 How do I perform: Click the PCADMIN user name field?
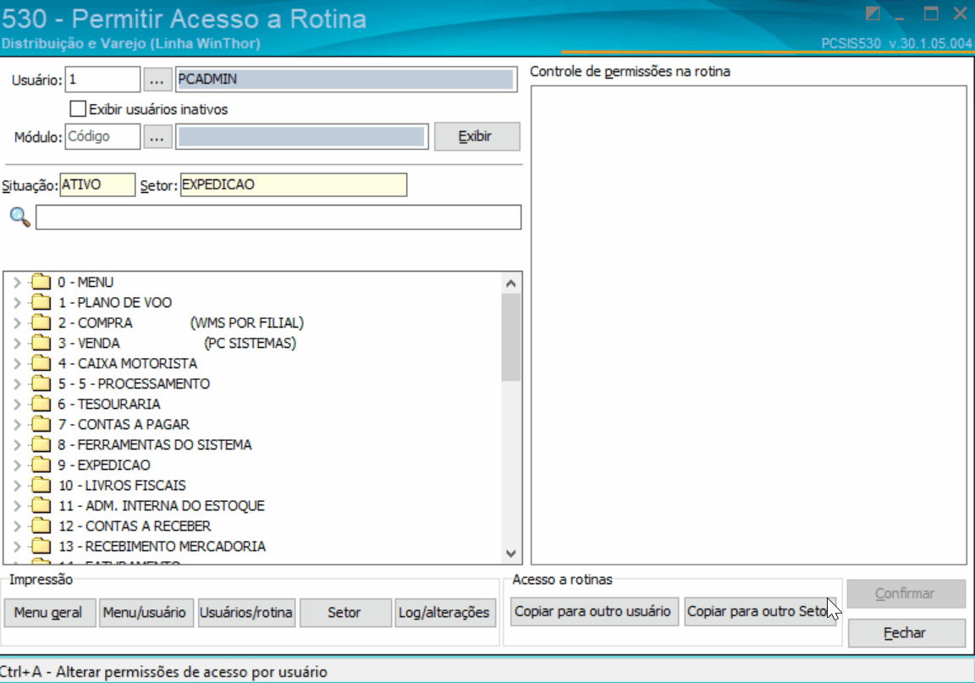(x=345, y=80)
